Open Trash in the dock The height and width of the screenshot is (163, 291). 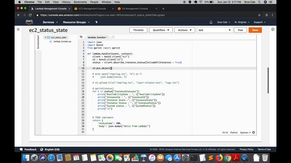click(265, 158)
